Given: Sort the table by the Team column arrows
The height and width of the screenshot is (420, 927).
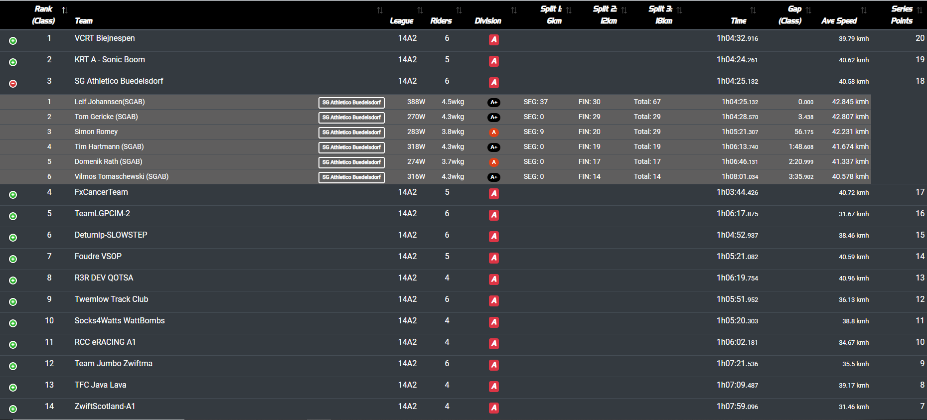Looking at the screenshot, I should (x=380, y=10).
